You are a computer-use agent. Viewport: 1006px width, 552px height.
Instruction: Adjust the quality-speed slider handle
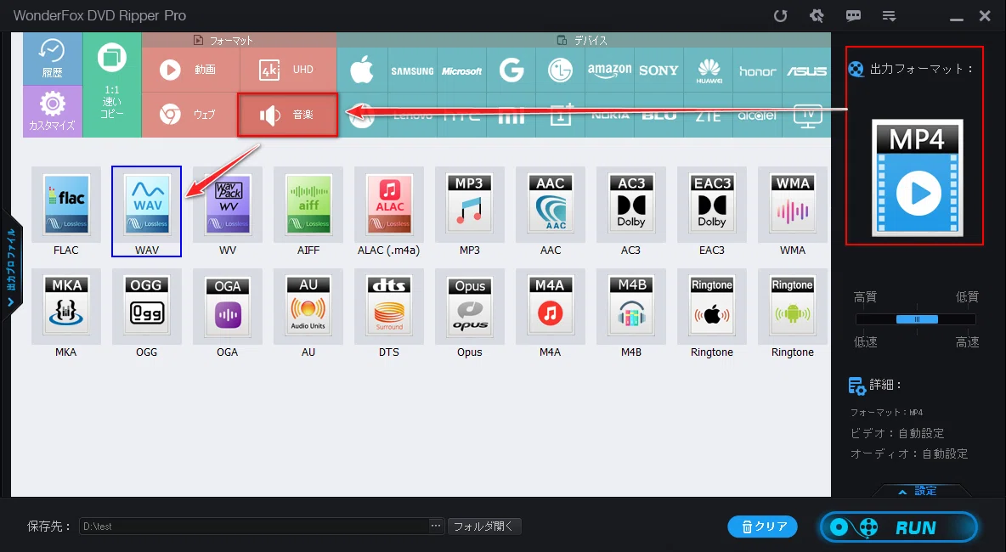point(917,319)
